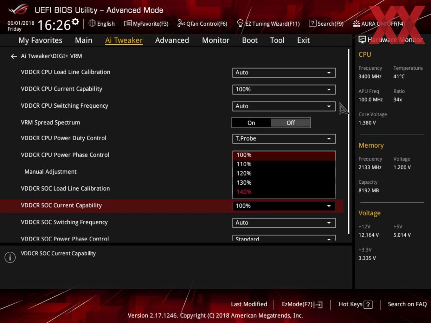Click VRM Spread Spectrum label
This screenshot has width=431, height=323.
50,123
